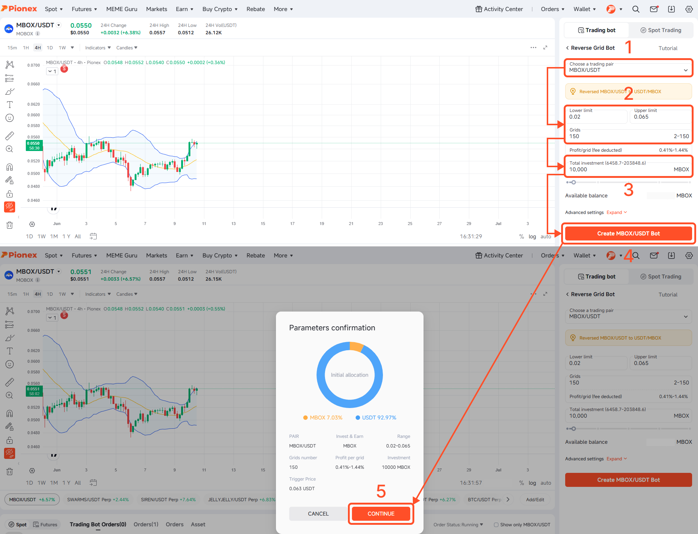Select the Trading bot tab in the top panel
This screenshot has height=534, width=698.
[597, 30]
